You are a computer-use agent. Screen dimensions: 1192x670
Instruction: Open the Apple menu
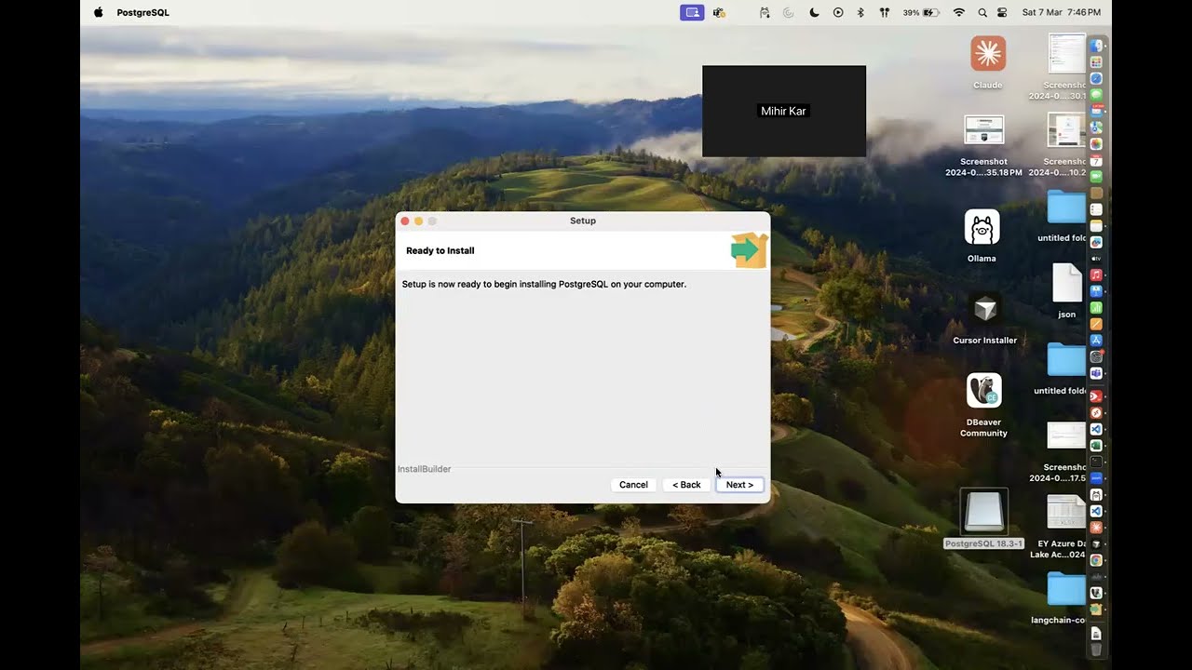99,12
